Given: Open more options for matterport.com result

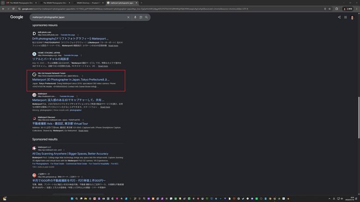Looking at the screenshot, I should tap(77, 96).
